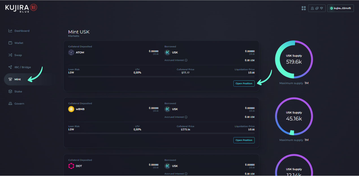Click the diamond icon in header
The width and height of the screenshot is (359, 176).
pos(321,8)
